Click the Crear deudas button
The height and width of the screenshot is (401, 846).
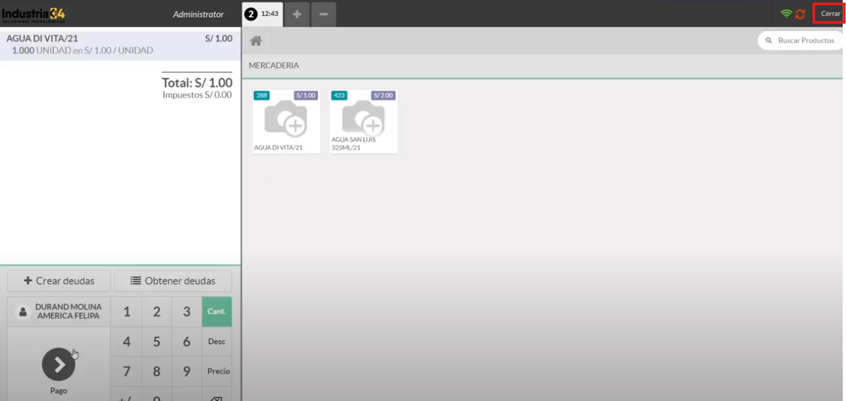(x=59, y=281)
